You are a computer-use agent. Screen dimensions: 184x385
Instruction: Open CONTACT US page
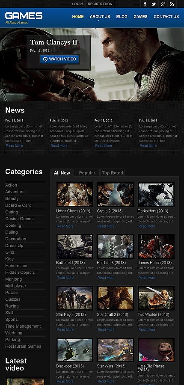tap(166, 17)
